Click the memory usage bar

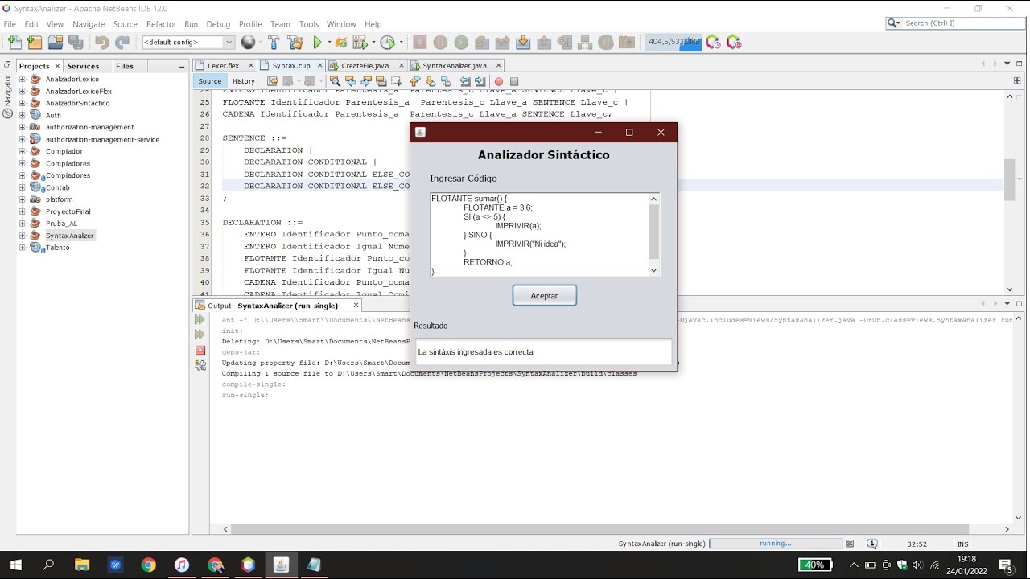click(673, 42)
